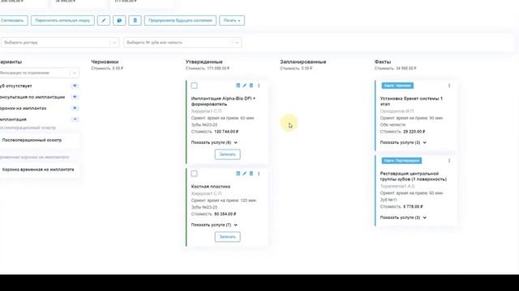The image size is (519, 291).
Task: Click the cost value '120 744.00 ₽'
Action: click(x=226, y=132)
